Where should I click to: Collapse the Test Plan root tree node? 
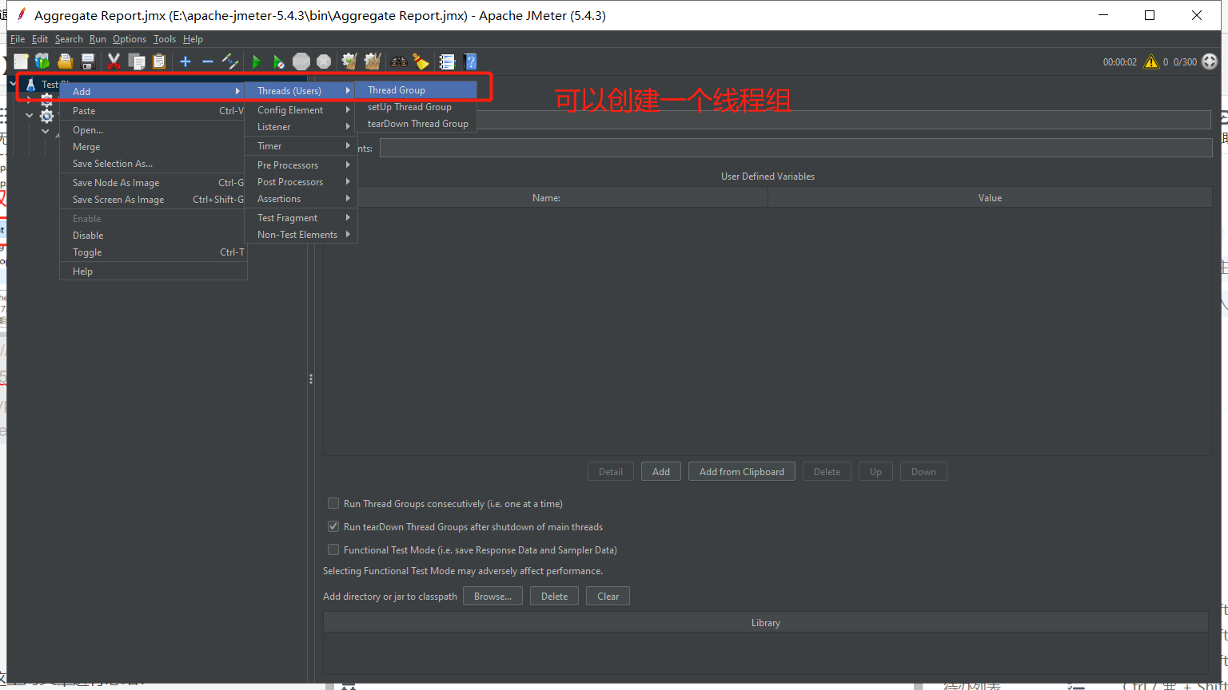tap(14, 84)
